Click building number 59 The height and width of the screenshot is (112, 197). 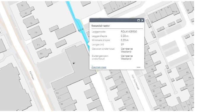pos(62,104)
